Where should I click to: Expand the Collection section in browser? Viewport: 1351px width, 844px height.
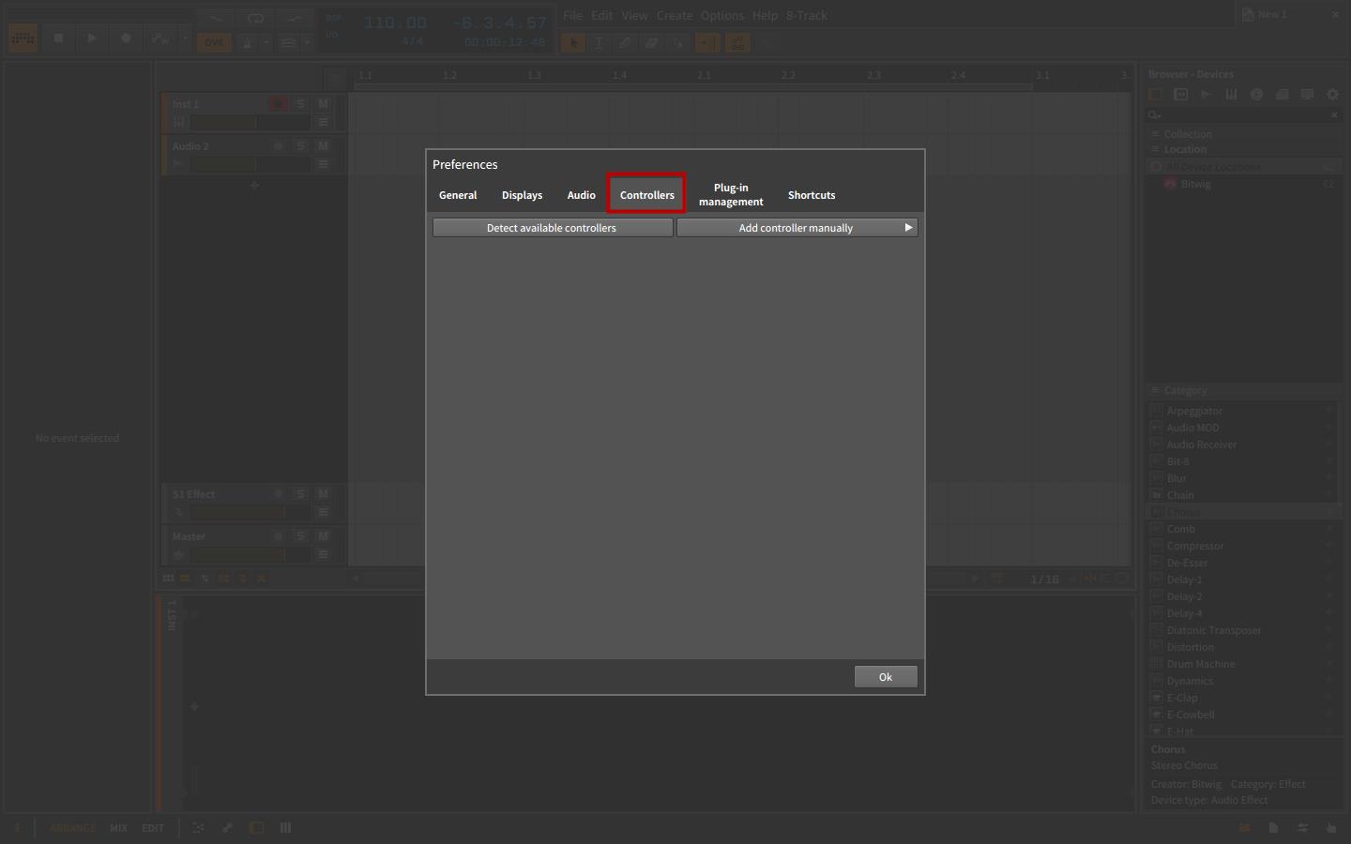(1156, 134)
